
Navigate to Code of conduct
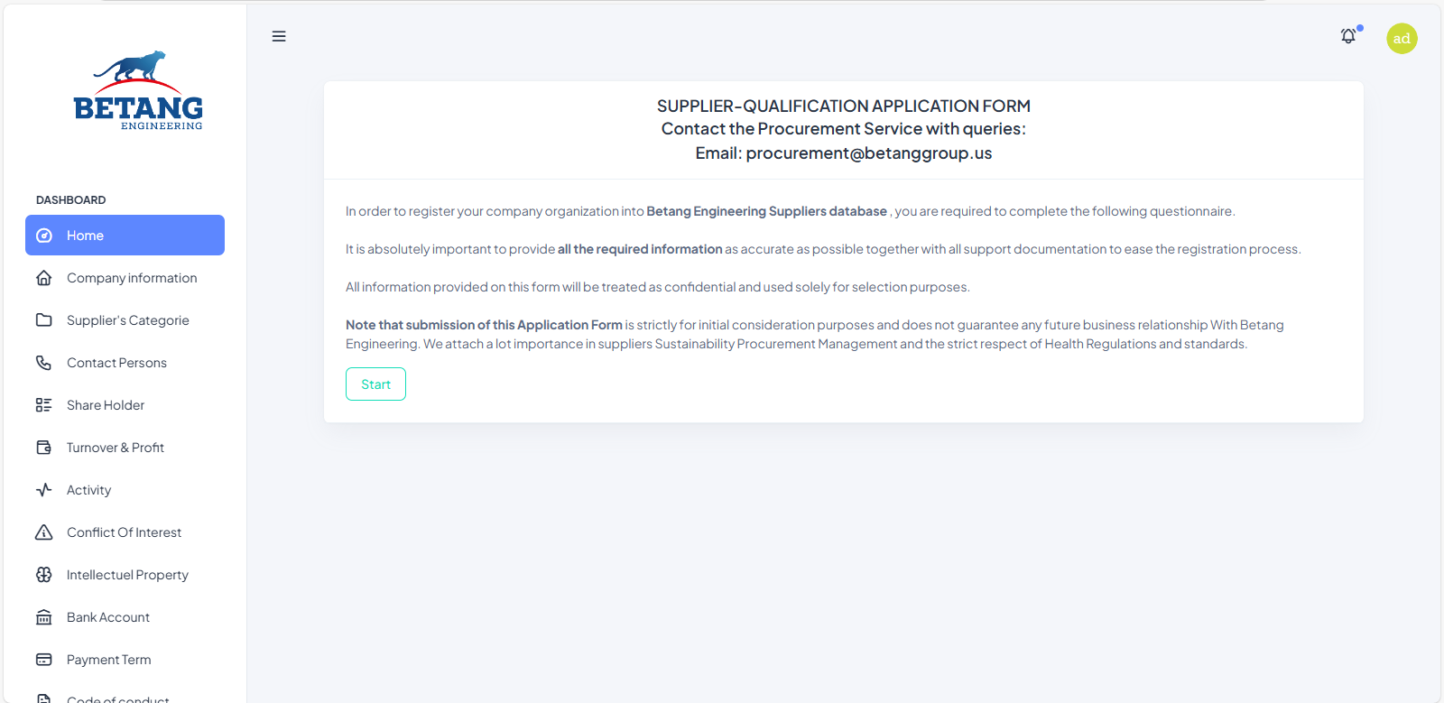[117, 698]
